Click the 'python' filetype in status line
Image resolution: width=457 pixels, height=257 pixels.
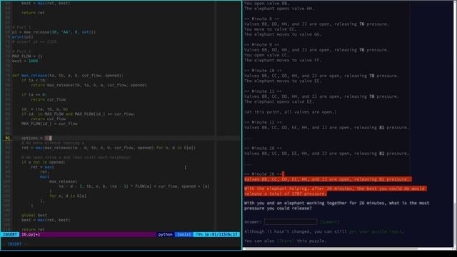[x=165, y=234]
